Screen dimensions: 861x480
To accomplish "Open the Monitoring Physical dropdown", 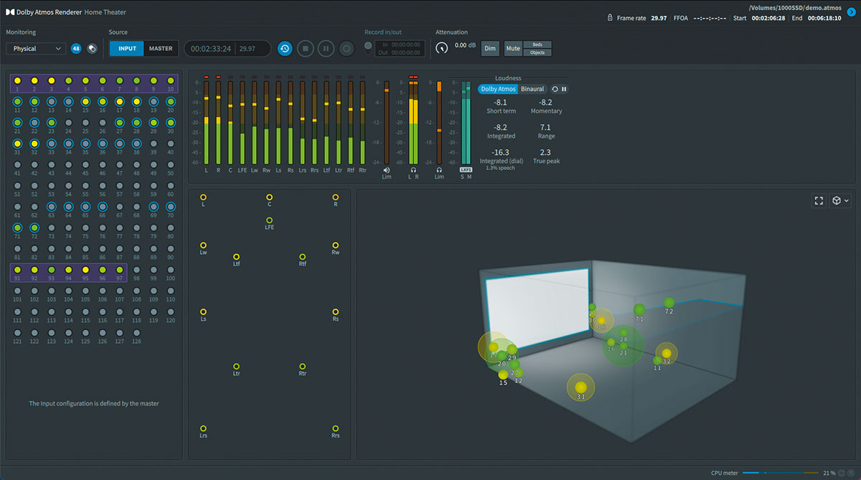I will tap(36, 49).
